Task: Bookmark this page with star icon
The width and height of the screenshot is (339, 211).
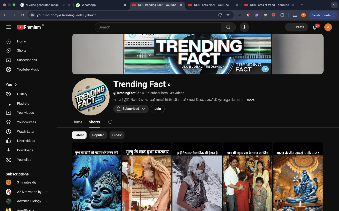Action: [228, 15]
